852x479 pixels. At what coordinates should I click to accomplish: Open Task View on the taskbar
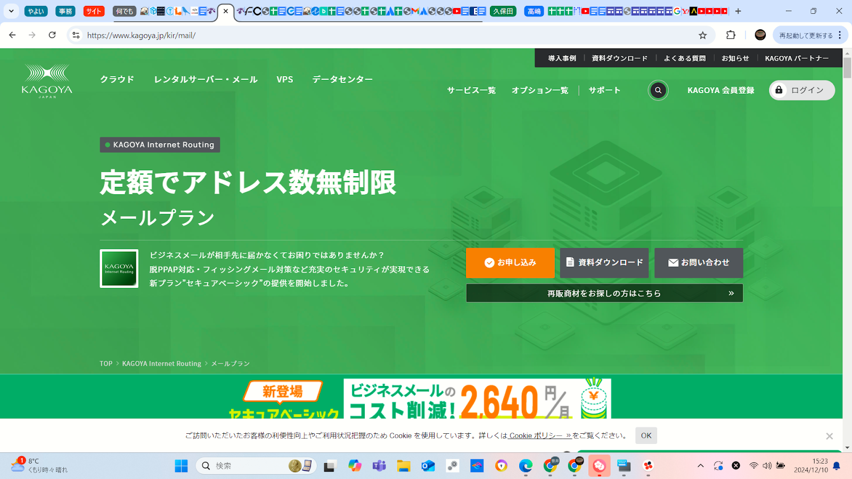click(x=330, y=466)
